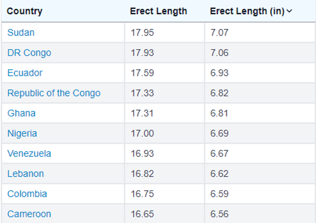
Task: Click the 17.00 value in Nigeria row
Action: (x=142, y=133)
